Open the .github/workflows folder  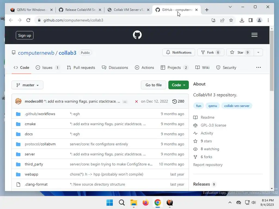40,114
